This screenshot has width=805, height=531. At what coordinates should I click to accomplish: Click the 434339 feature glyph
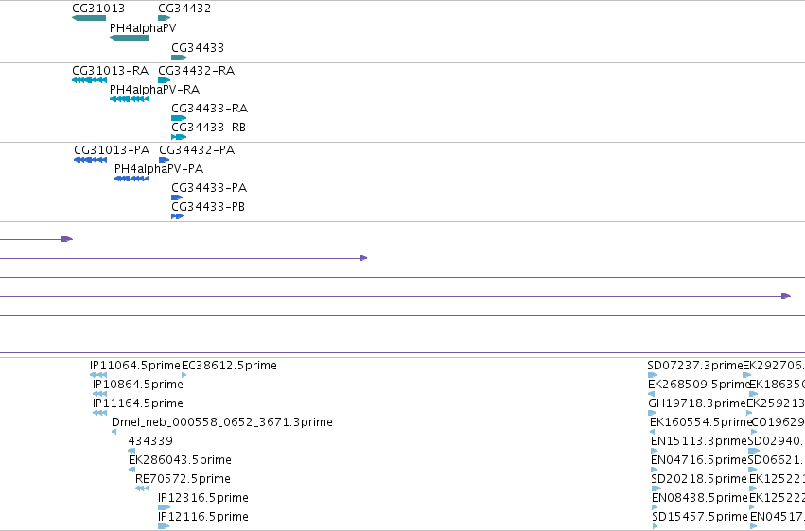click(x=131, y=451)
